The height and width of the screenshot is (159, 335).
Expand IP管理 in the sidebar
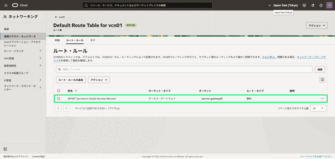point(40,80)
